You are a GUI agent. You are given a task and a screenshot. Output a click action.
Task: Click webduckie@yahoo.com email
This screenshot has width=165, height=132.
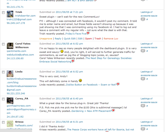click(x=20, y=55)
